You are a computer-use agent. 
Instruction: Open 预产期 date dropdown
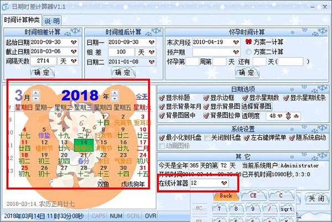tap(236, 52)
